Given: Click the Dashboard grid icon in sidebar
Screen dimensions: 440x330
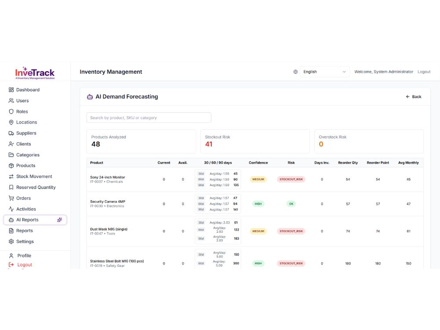Looking at the screenshot, I should 11,90.
